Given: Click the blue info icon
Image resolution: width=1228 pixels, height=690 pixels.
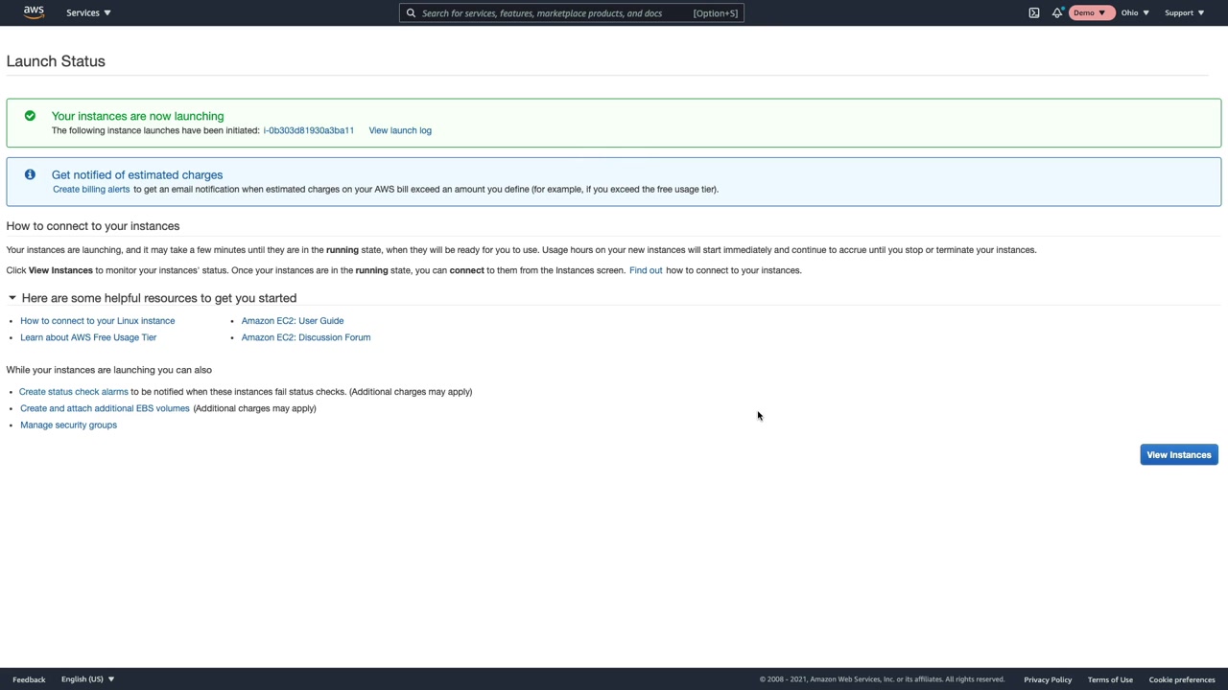Looking at the screenshot, I should [30, 174].
